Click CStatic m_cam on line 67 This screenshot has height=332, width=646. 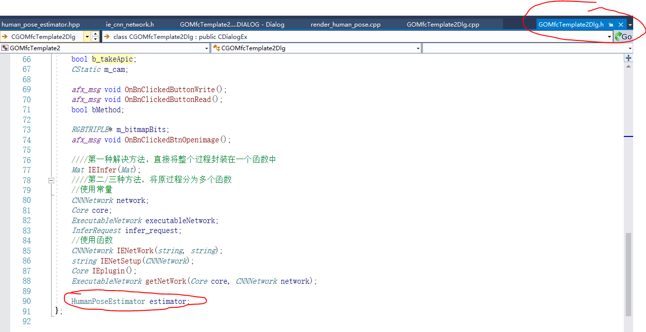coord(100,69)
